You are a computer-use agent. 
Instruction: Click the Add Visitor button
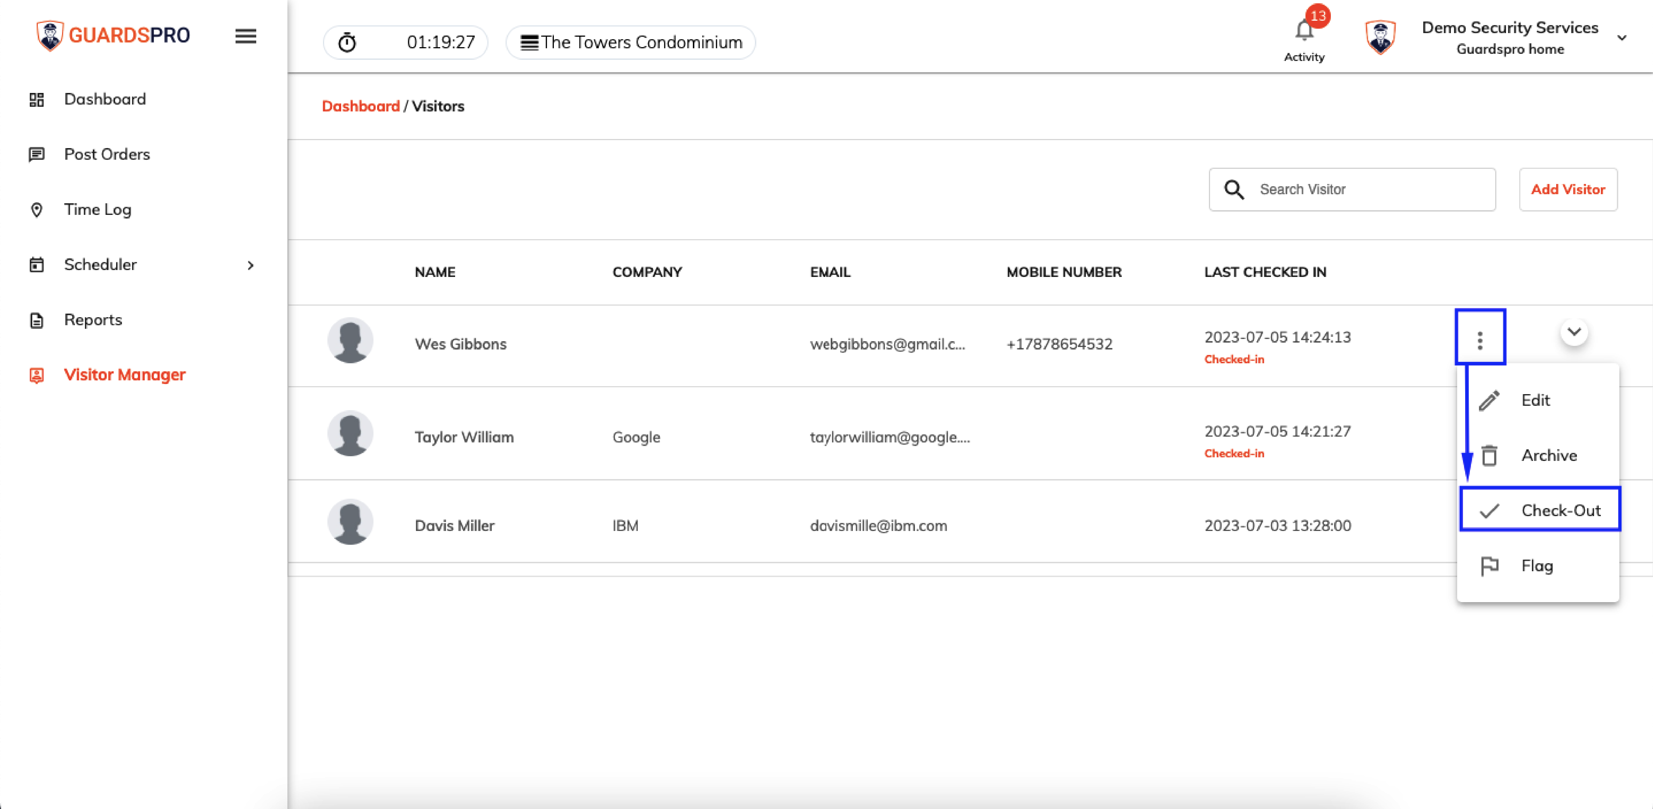click(1568, 190)
